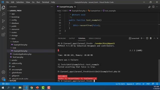Switch to the Output tab
This screenshot has height=90, width=160.
point(72,38)
